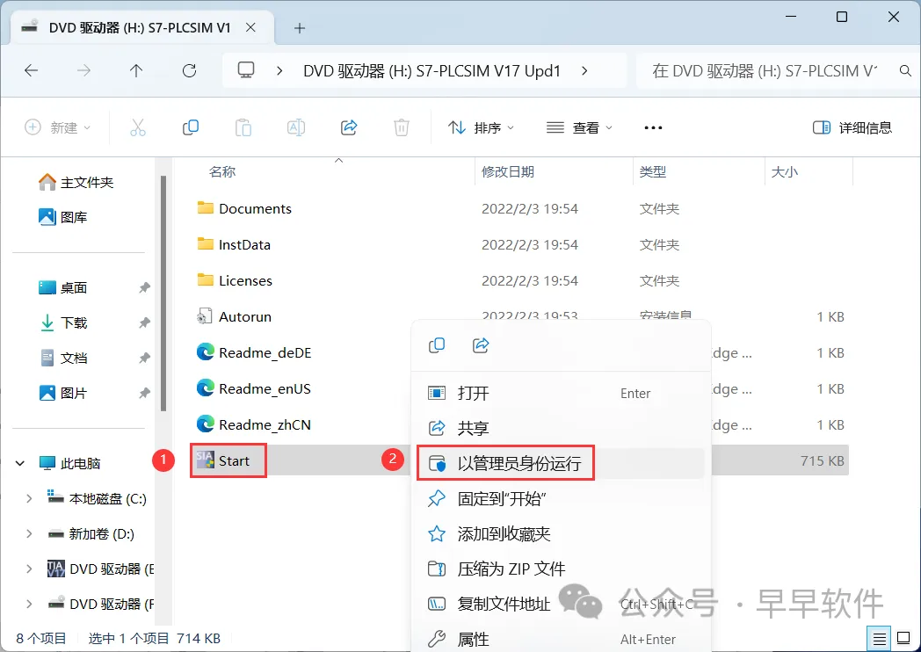Switch to large icons view in status bar
Screen dimensions: 921x652
point(904,639)
